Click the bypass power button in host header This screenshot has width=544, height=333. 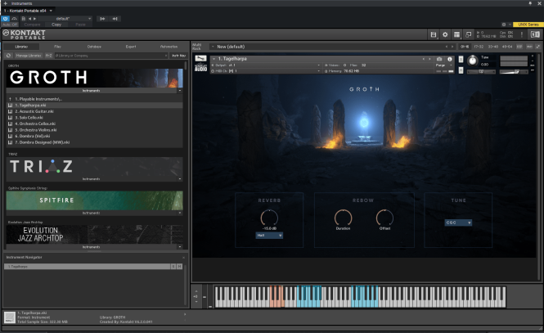click(5, 19)
